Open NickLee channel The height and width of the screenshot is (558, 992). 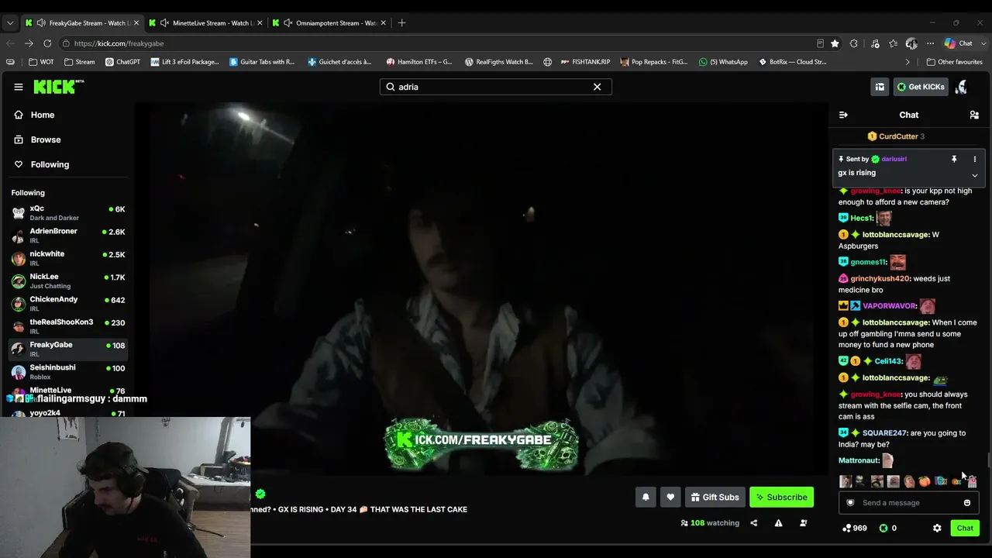68,281
